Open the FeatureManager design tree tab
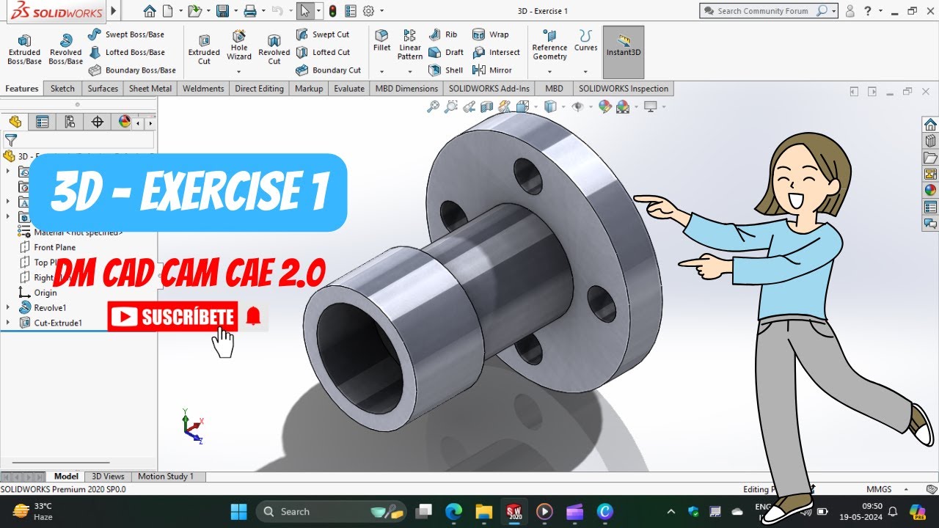This screenshot has width=939, height=528. click(15, 122)
